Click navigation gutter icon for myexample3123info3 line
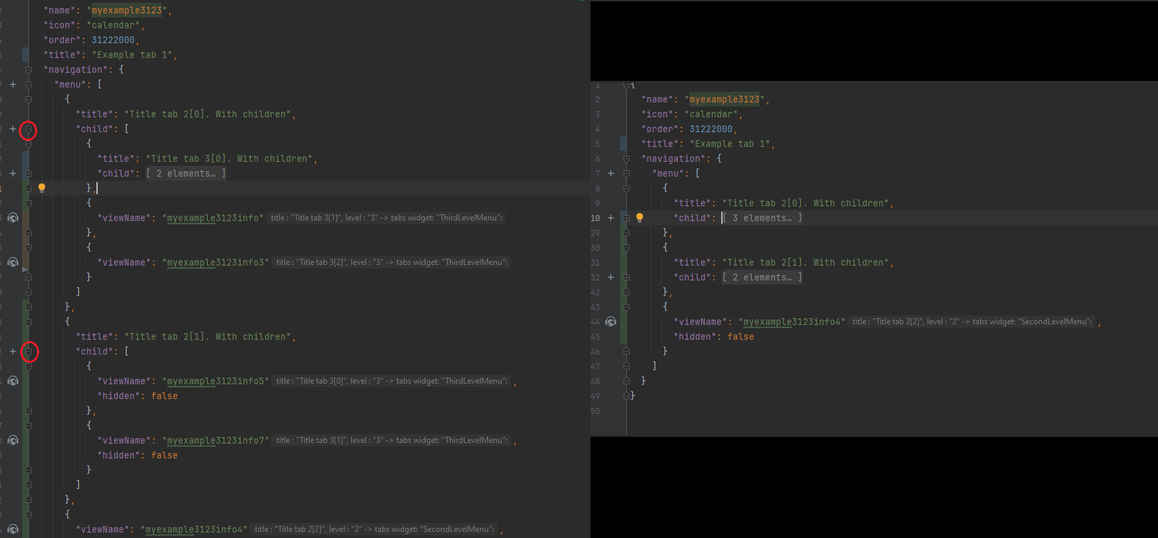1158x538 pixels. pos(13,262)
